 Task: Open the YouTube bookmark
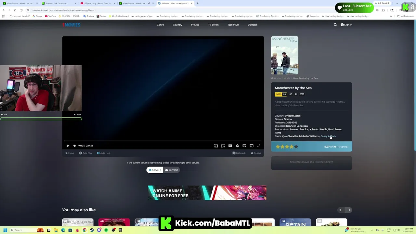50,16
